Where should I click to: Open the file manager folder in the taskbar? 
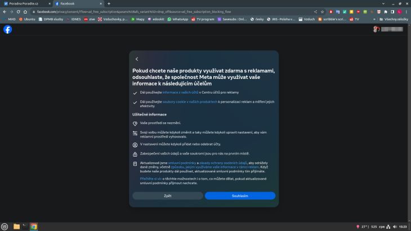click(x=16, y=226)
